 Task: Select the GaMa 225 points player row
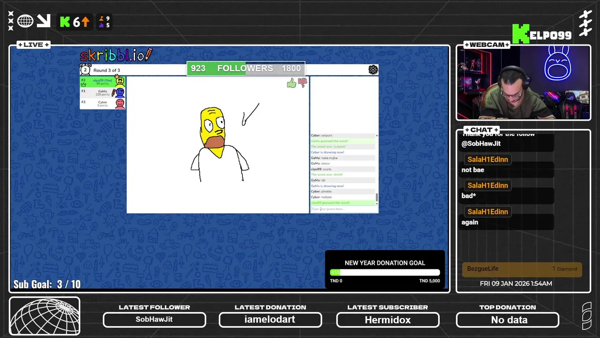(x=102, y=92)
